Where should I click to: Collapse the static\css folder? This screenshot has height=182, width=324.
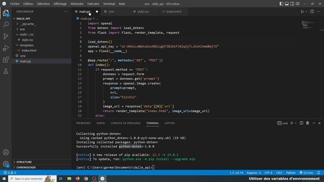tap(27, 35)
